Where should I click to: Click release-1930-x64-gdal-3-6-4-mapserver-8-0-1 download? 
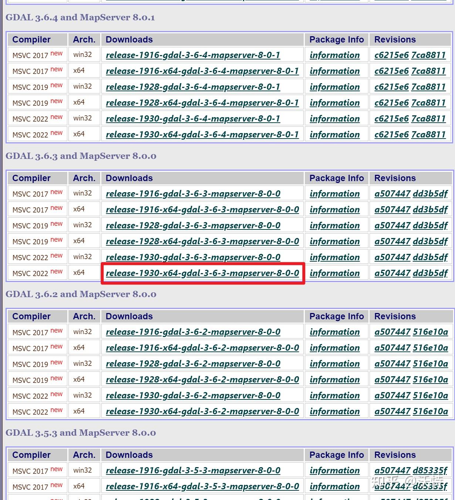pyautogui.click(x=202, y=134)
